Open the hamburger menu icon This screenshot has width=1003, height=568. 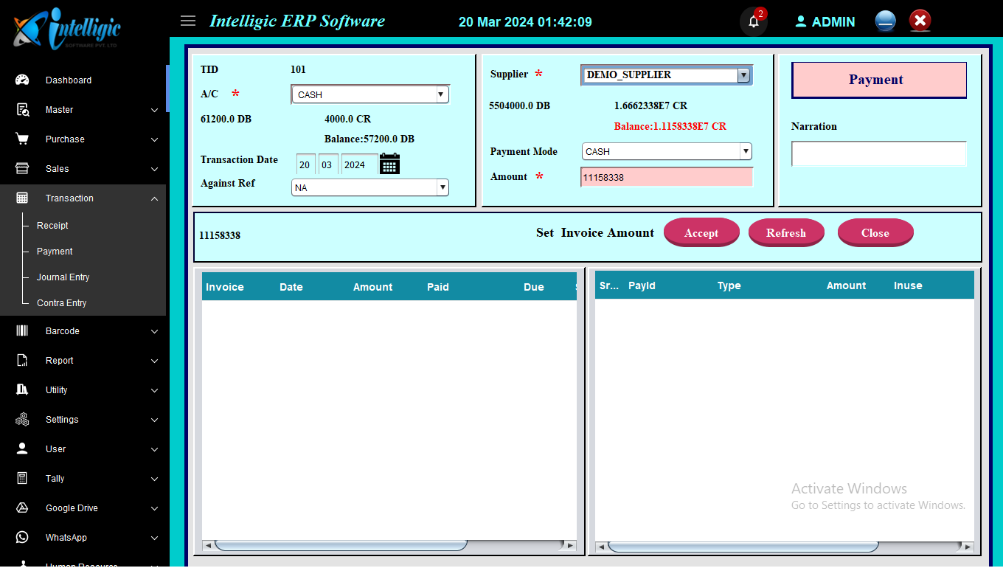click(x=188, y=21)
